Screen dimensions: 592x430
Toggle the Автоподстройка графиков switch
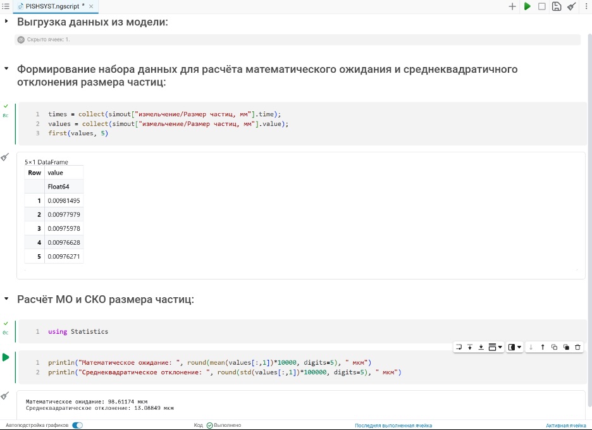[77, 426]
